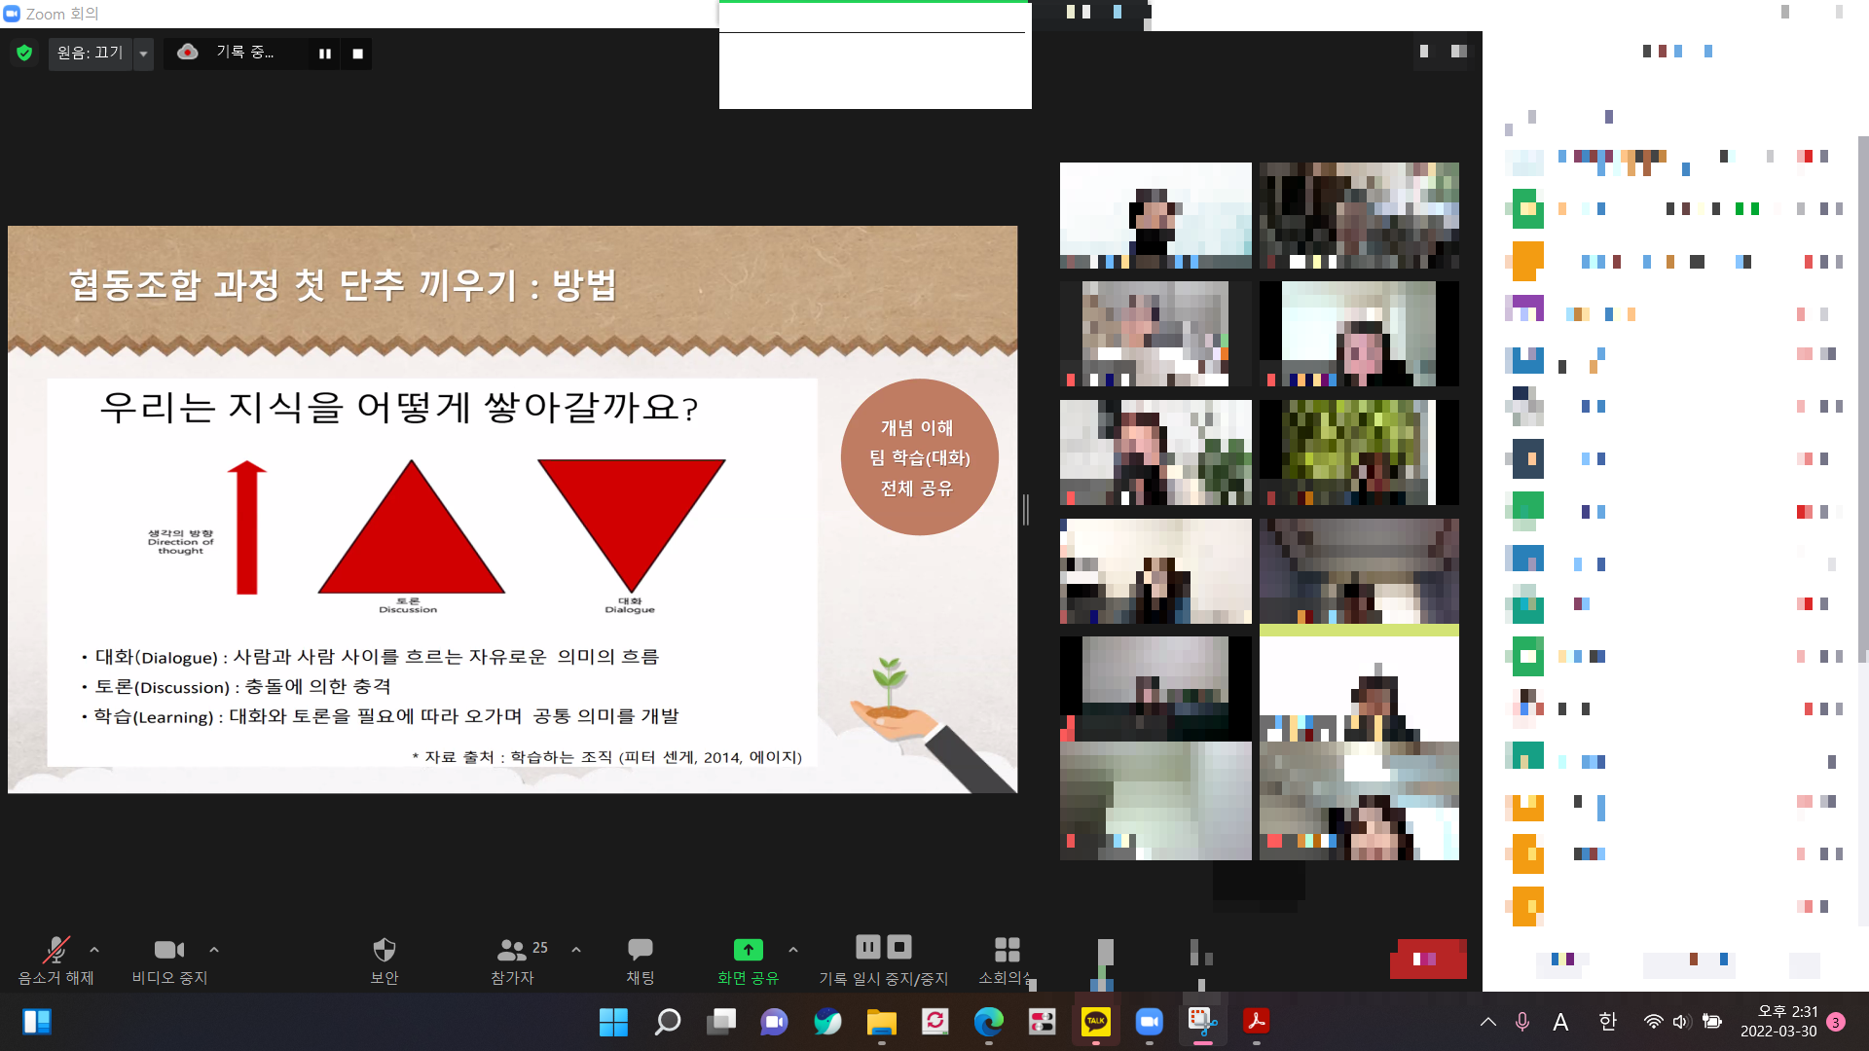Open the red settings toggle app taskbar icon
Image resolution: width=1869 pixels, height=1051 pixels.
(x=1043, y=1022)
